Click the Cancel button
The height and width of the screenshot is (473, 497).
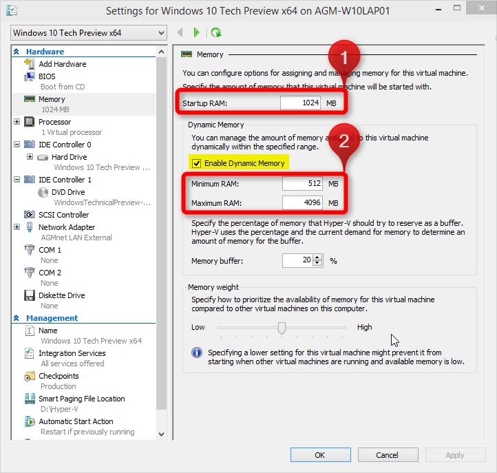(388, 455)
